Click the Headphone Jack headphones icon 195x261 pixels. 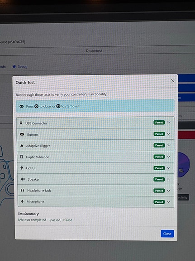pyautogui.click(x=23, y=190)
